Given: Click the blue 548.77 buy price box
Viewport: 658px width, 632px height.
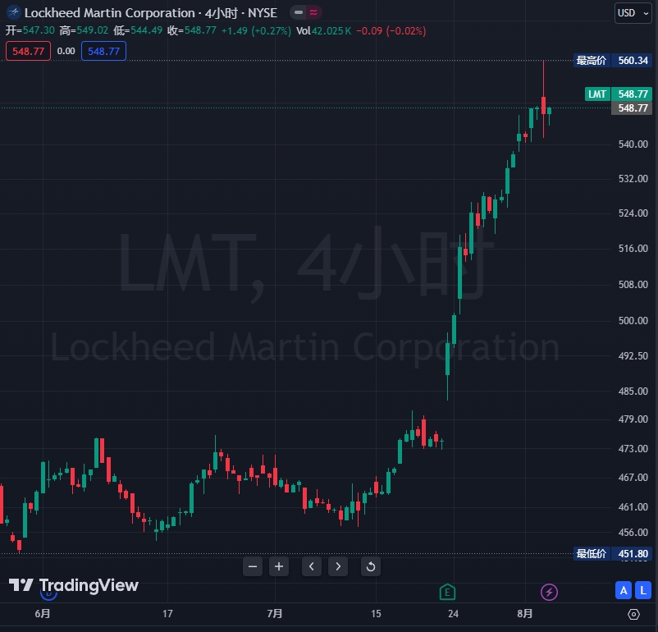Looking at the screenshot, I should click(x=103, y=51).
